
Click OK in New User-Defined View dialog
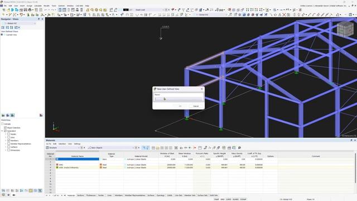180,106
